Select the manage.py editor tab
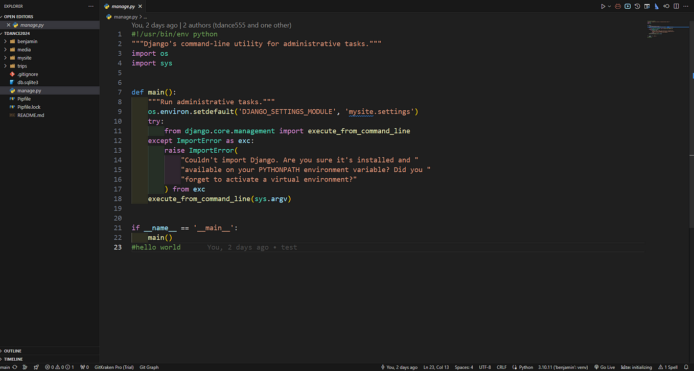This screenshot has width=694, height=371. [123, 7]
